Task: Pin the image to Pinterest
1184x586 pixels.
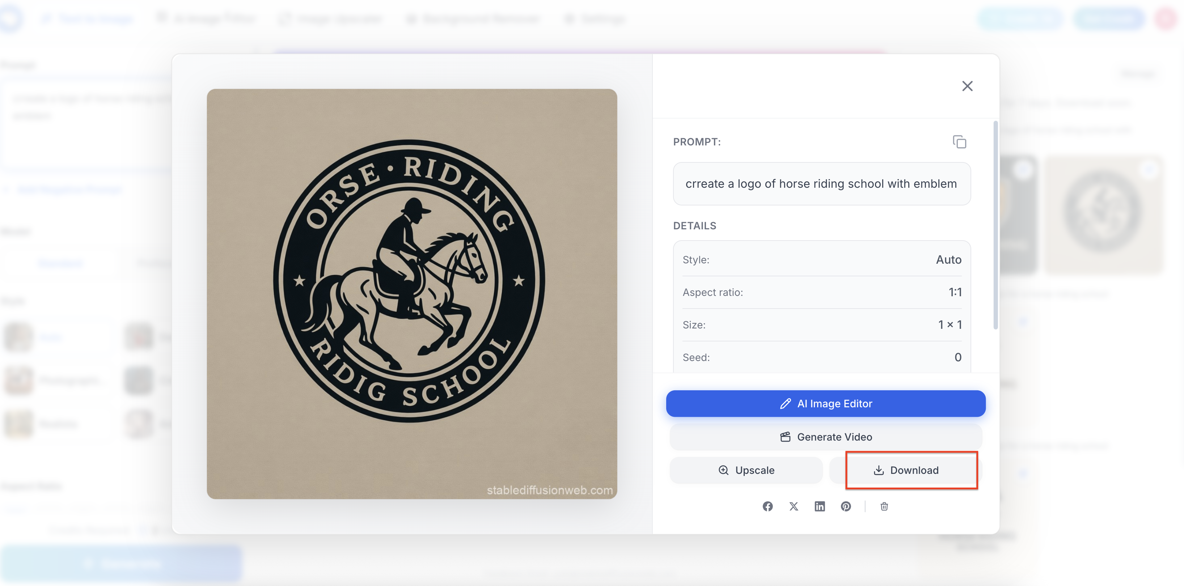Action: coord(846,506)
